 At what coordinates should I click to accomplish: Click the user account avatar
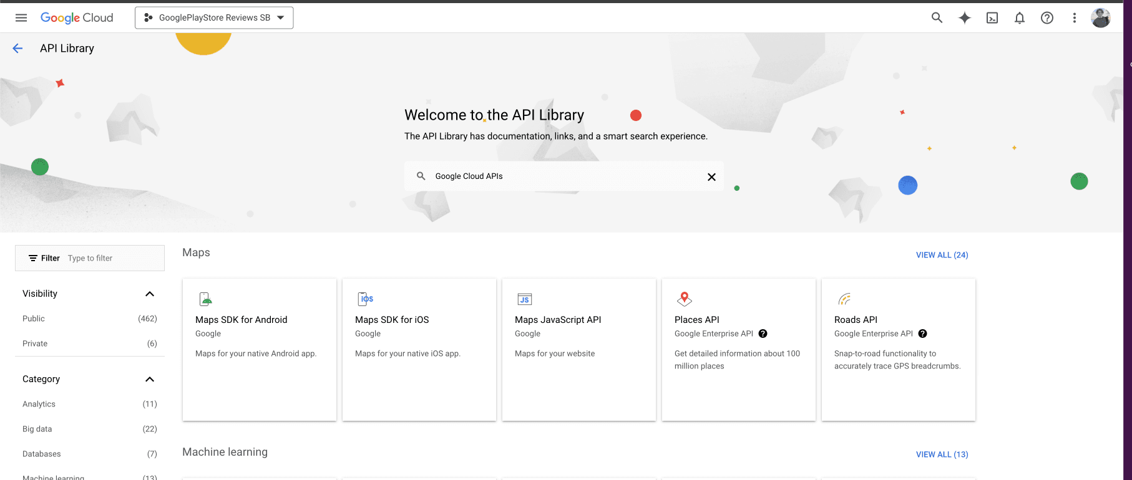(x=1100, y=18)
